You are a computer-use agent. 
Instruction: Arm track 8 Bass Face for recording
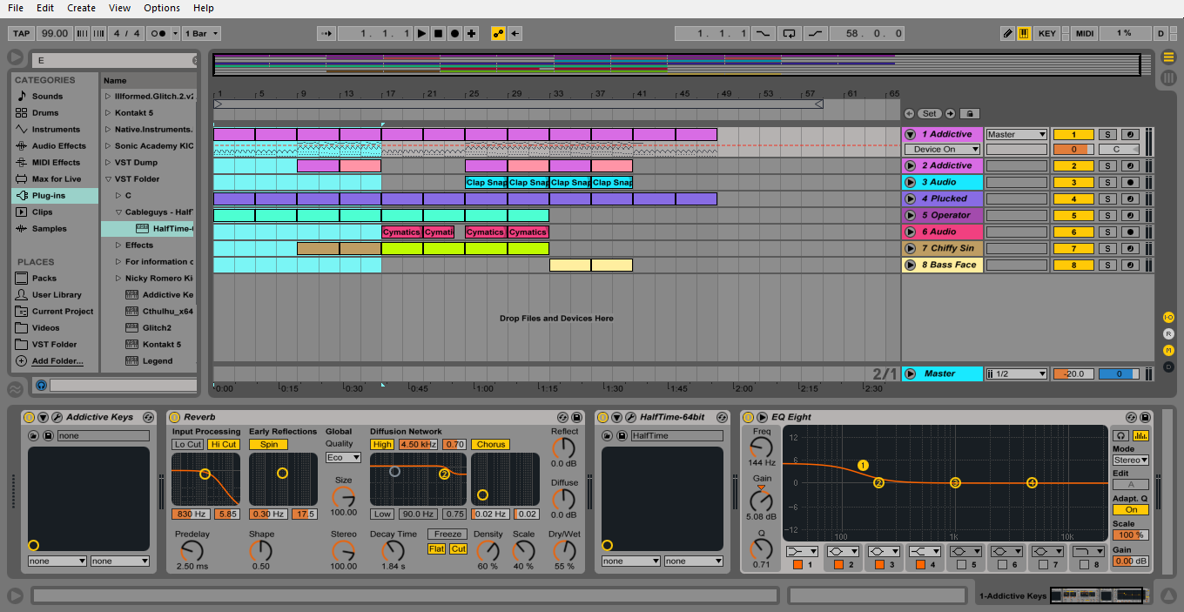[1131, 265]
